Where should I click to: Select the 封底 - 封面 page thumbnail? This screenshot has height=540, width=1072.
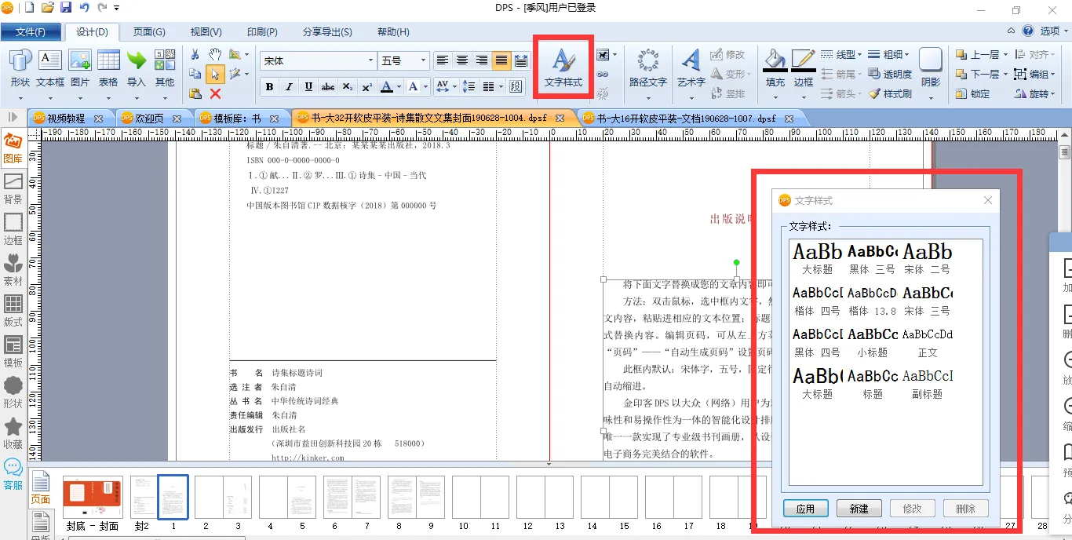point(93,498)
